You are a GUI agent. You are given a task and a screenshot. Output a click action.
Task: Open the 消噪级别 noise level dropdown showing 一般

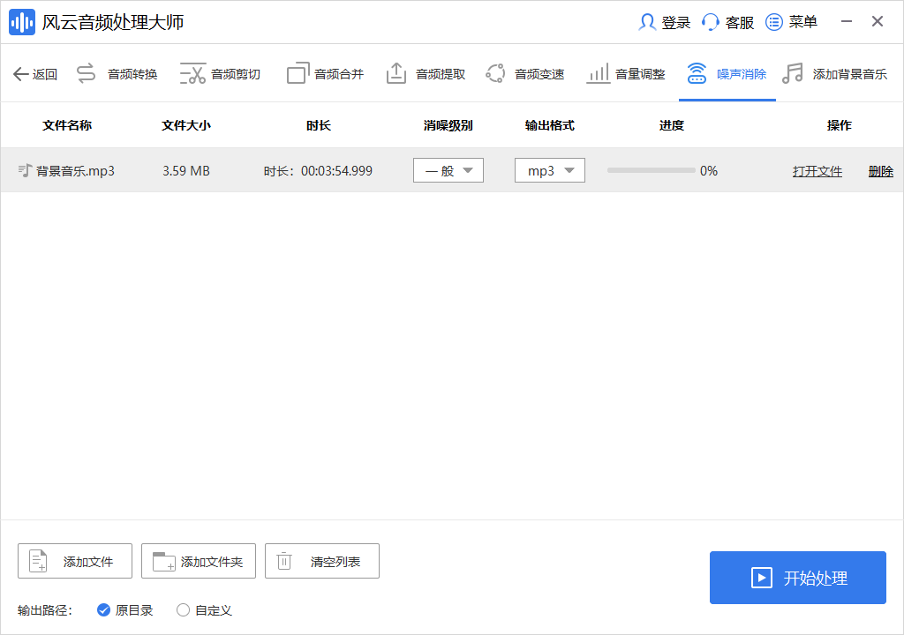(x=448, y=170)
